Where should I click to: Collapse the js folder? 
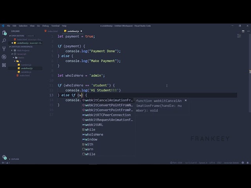pos(20,61)
